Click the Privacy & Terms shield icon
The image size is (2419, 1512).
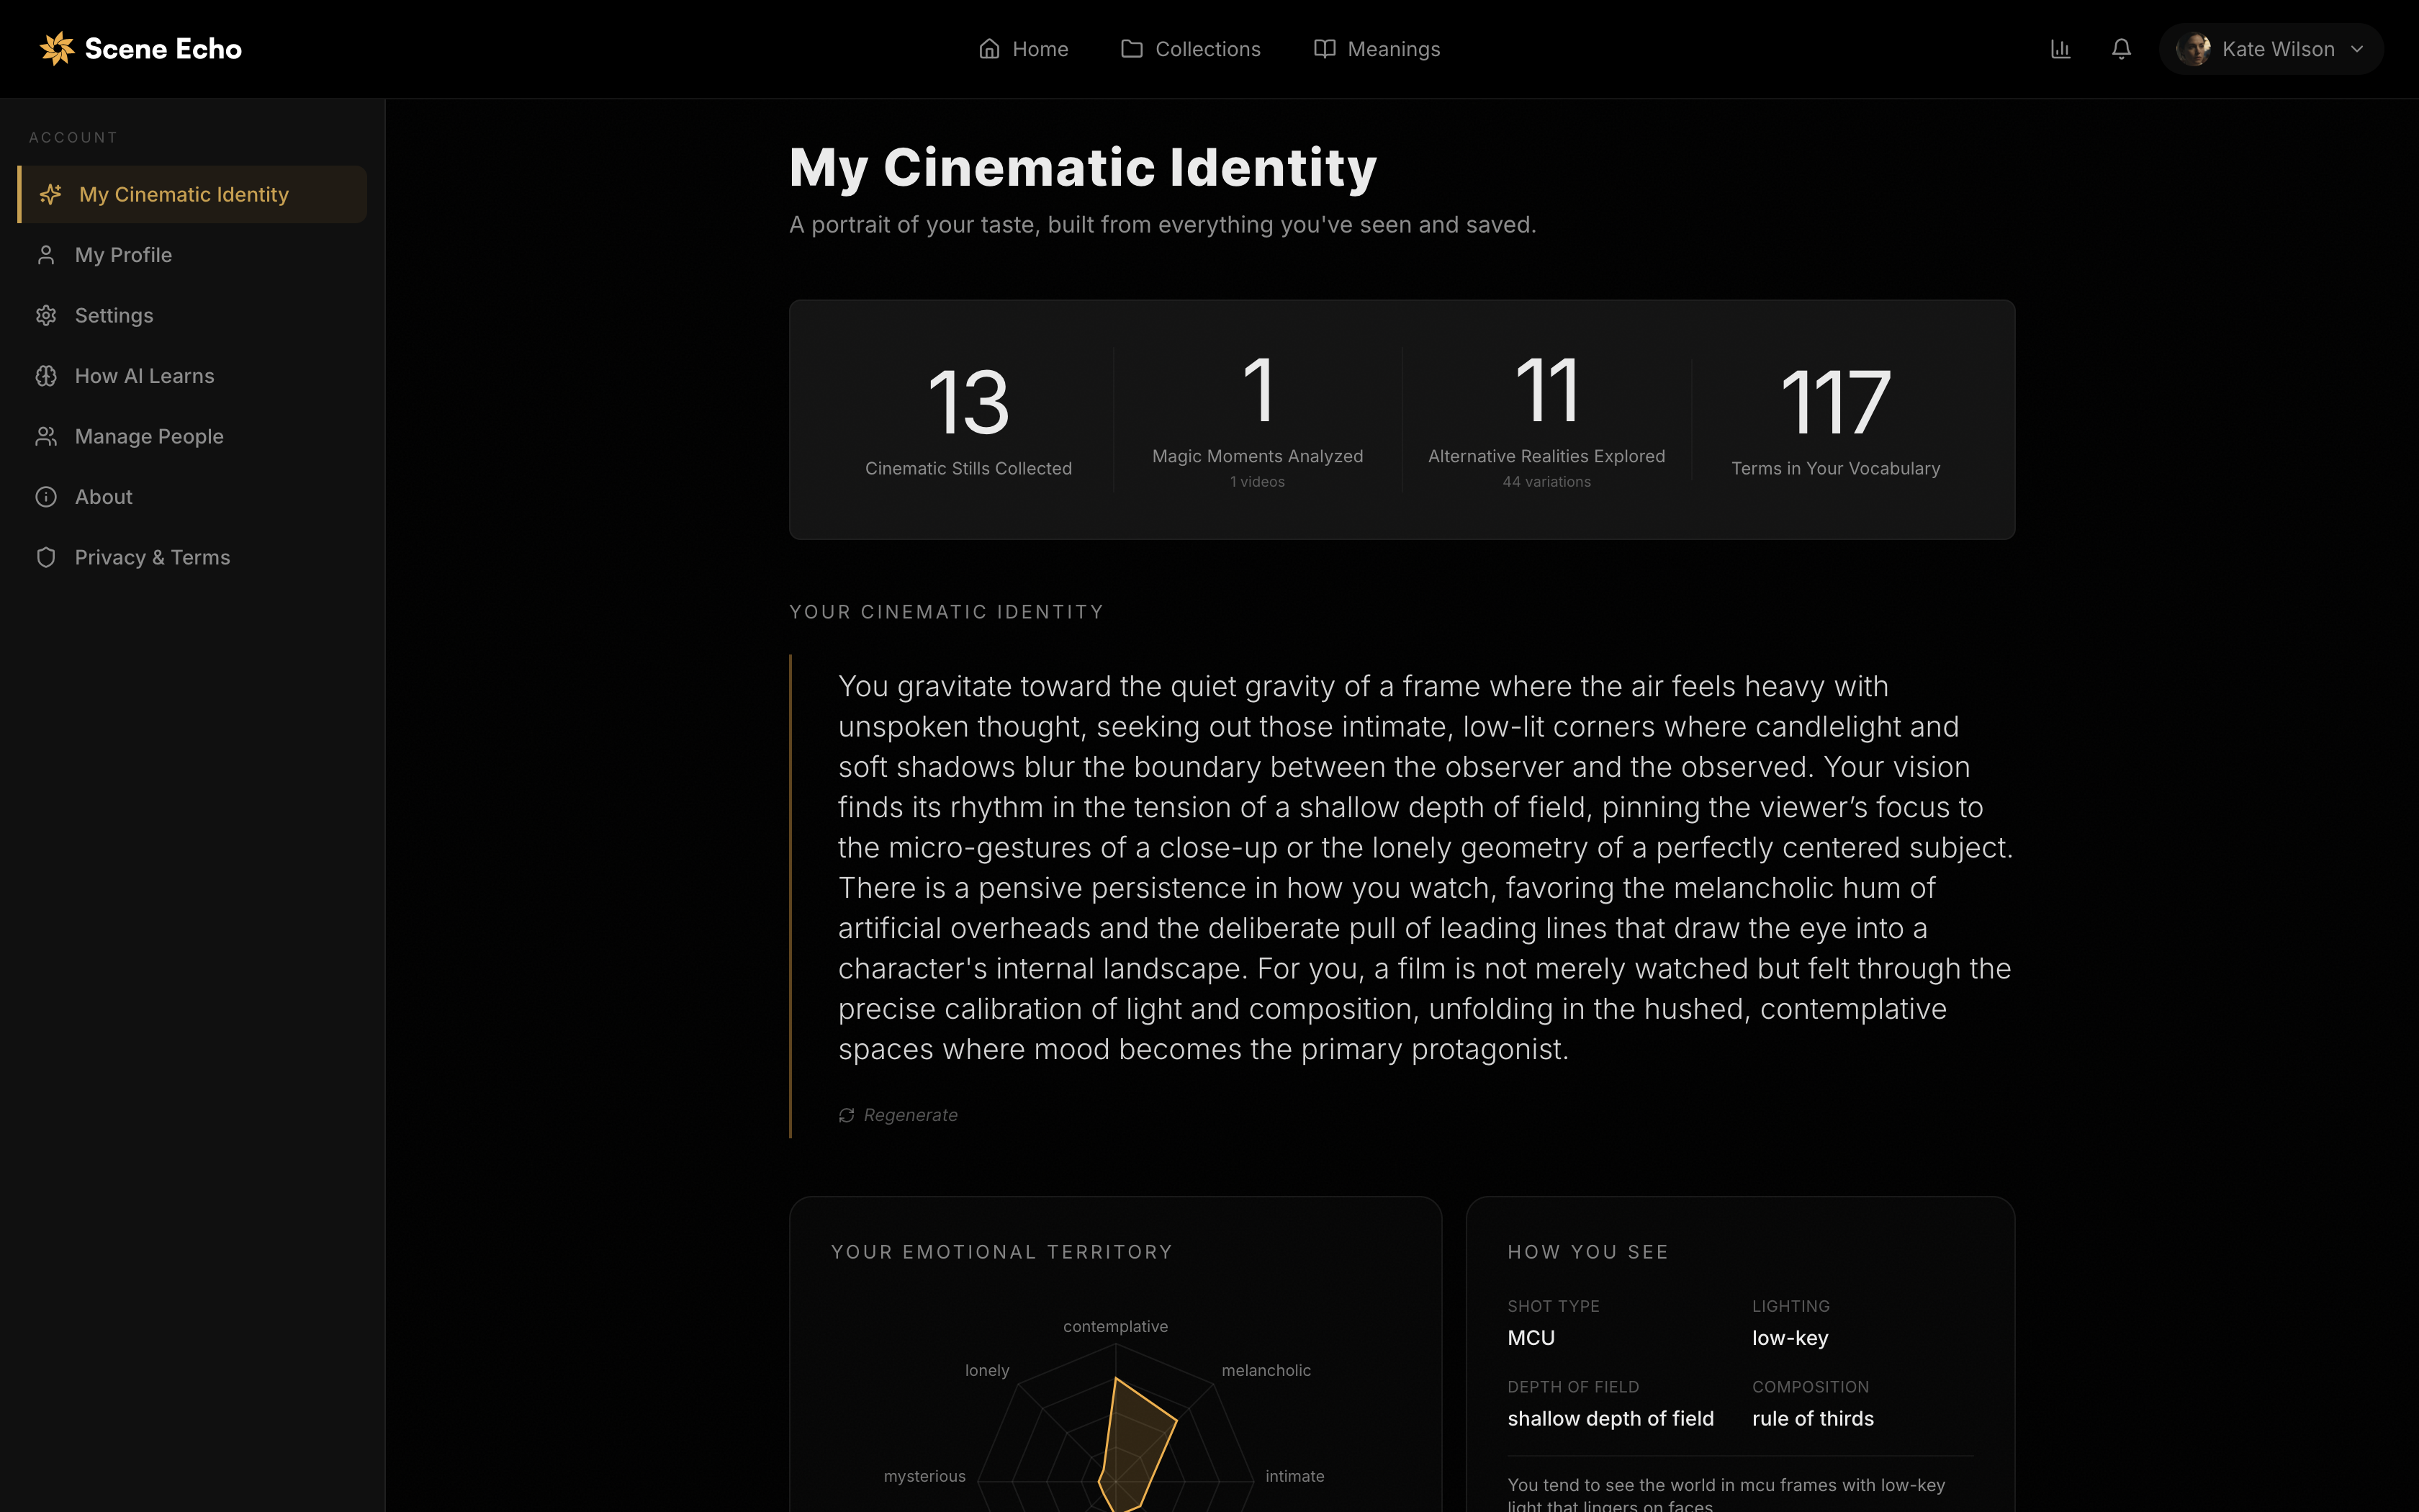point(46,558)
